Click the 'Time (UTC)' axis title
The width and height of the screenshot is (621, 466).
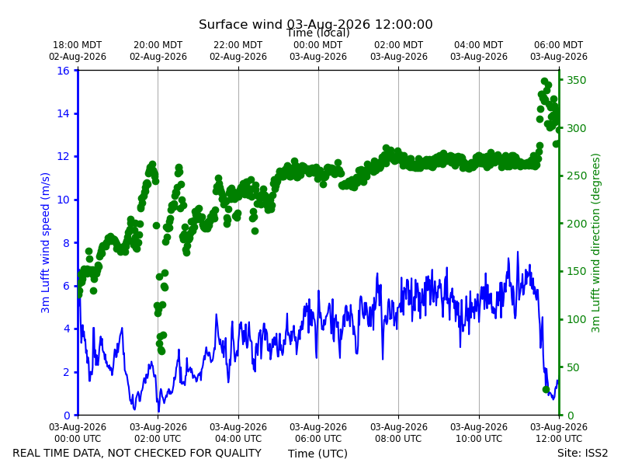(x=317, y=454)
